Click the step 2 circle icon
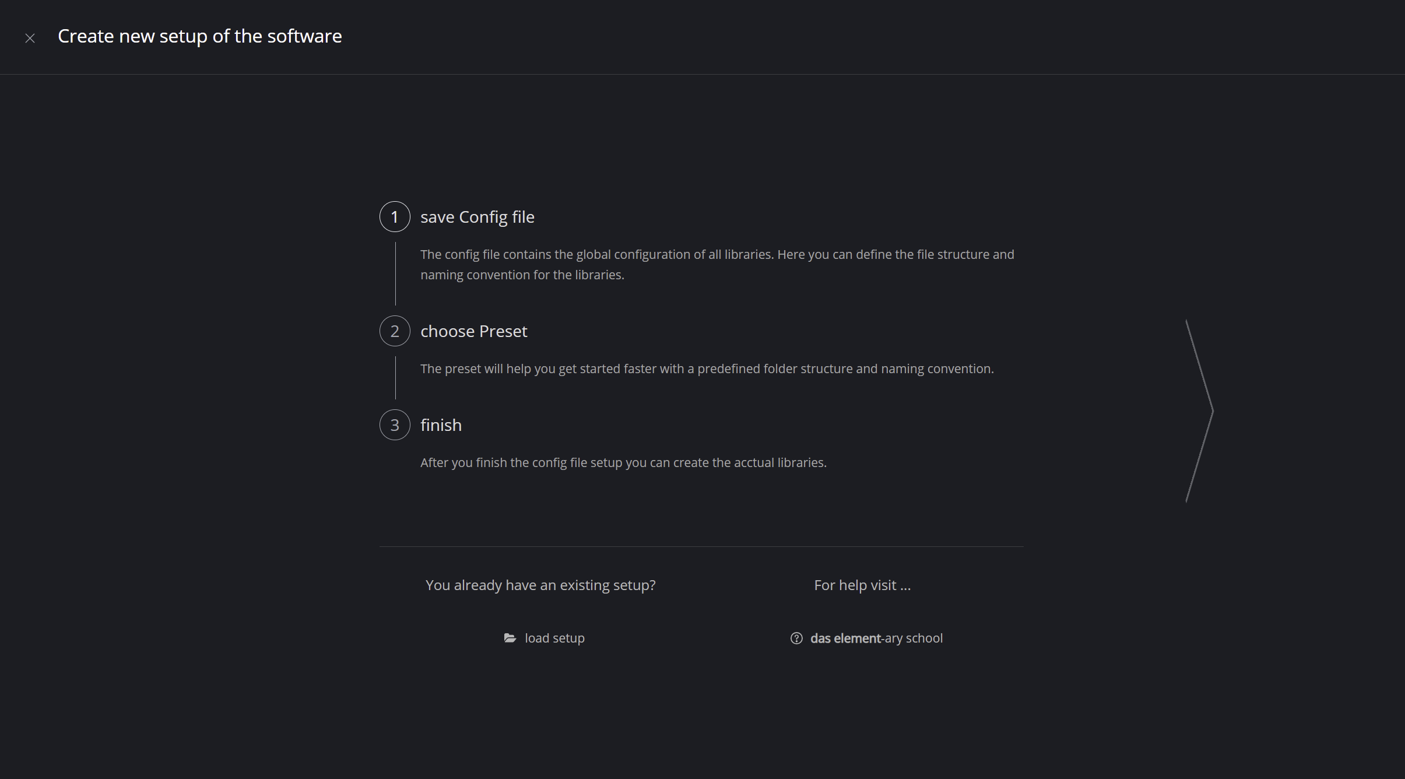1405x779 pixels. (395, 331)
